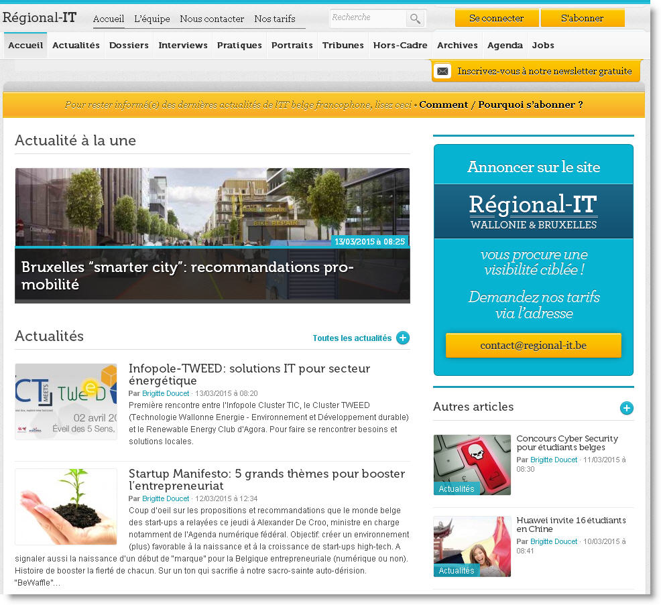Open the Concours Cyber Security article thumbnail
Viewport: 661px width, 605px height.
click(472, 465)
